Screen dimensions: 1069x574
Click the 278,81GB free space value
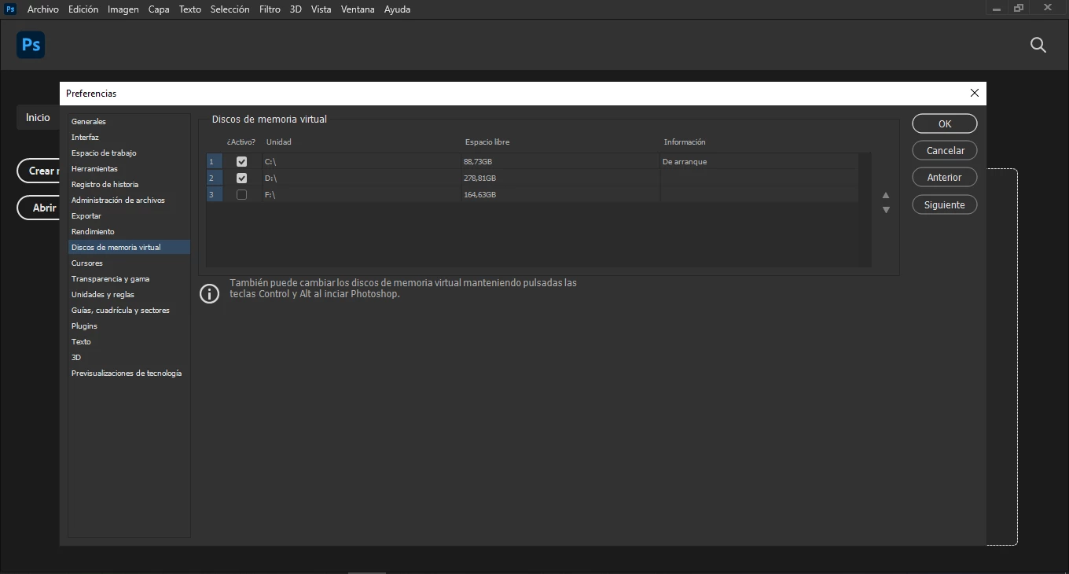pyautogui.click(x=479, y=178)
